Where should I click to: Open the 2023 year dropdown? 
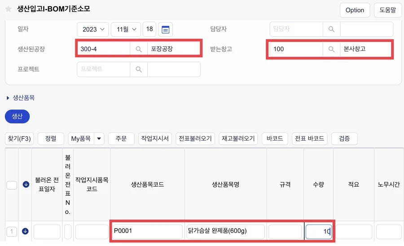click(x=93, y=29)
